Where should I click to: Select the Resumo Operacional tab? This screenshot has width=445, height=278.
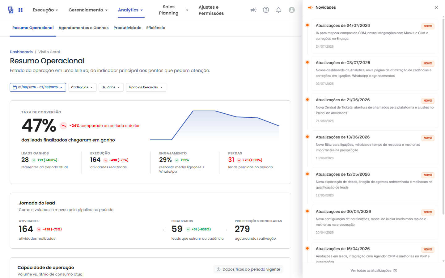click(33, 28)
